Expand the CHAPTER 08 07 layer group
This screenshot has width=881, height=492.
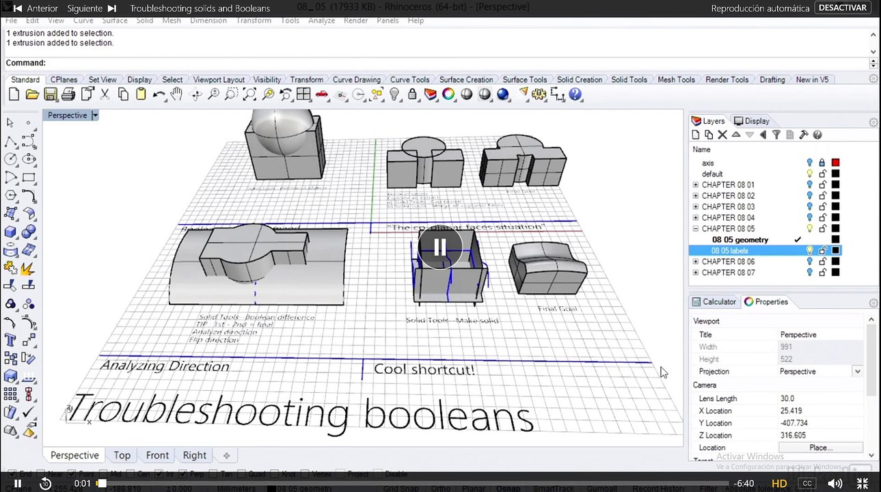[696, 273]
